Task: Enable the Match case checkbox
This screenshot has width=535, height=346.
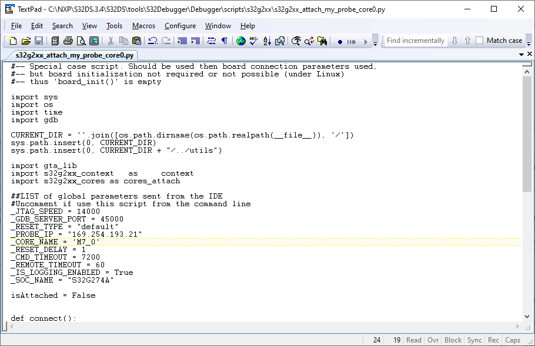Action: [x=479, y=41]
